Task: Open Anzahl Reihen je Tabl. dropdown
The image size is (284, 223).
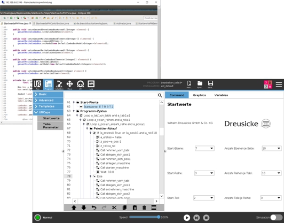Action: click(x=271, y=173)
